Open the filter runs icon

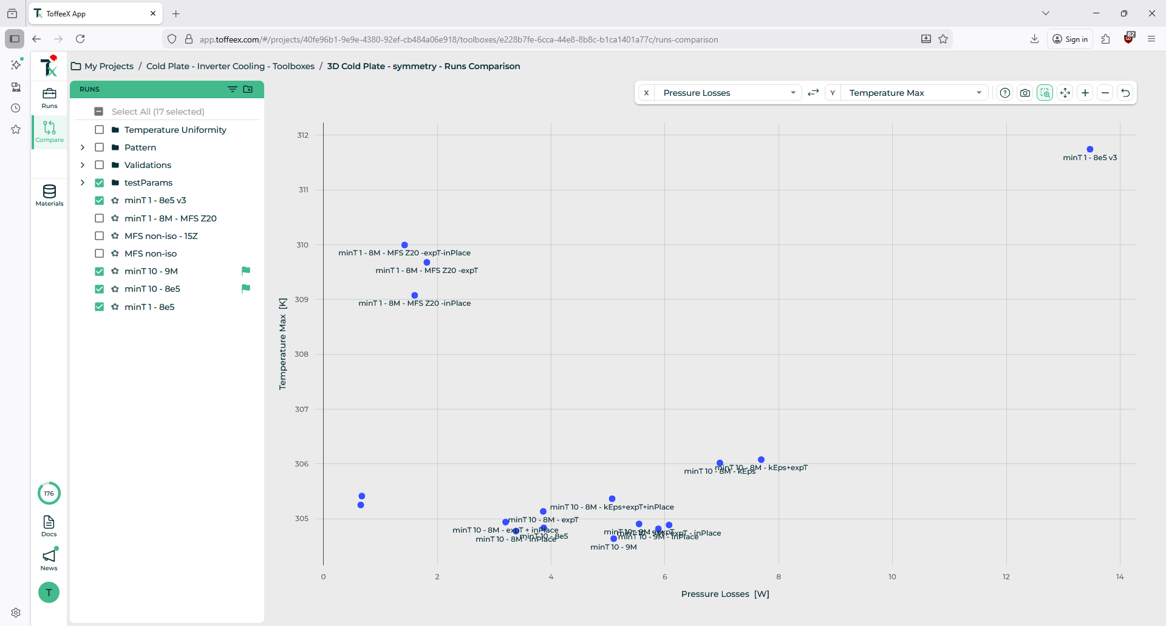(233, 89)
